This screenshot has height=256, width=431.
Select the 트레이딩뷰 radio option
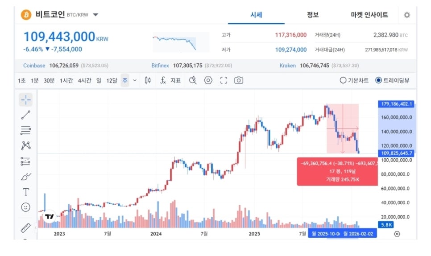tap(392, 80)
